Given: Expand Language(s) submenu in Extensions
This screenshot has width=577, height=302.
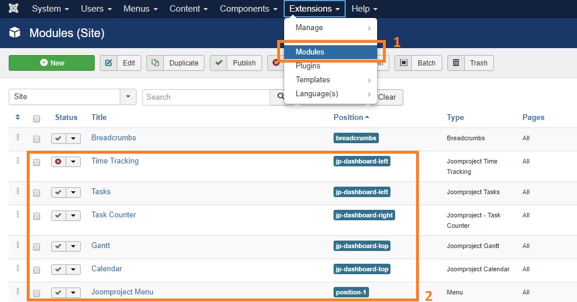Looking at the screenshot, I should 331,94.
